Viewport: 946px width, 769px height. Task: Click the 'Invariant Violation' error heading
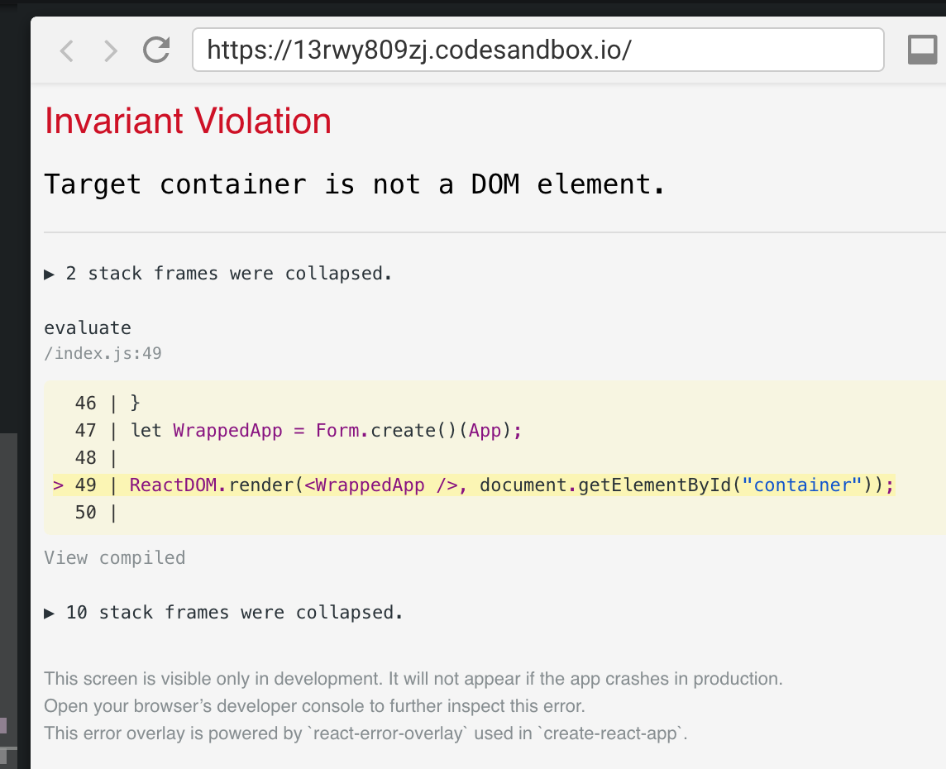[x=188, y=121]
